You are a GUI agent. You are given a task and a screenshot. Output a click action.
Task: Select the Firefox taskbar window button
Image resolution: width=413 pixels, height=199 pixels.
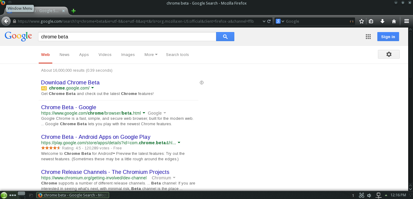73,195
